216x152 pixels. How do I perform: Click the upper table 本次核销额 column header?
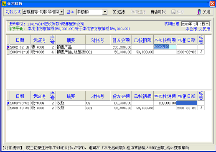(x=165, y=40)
